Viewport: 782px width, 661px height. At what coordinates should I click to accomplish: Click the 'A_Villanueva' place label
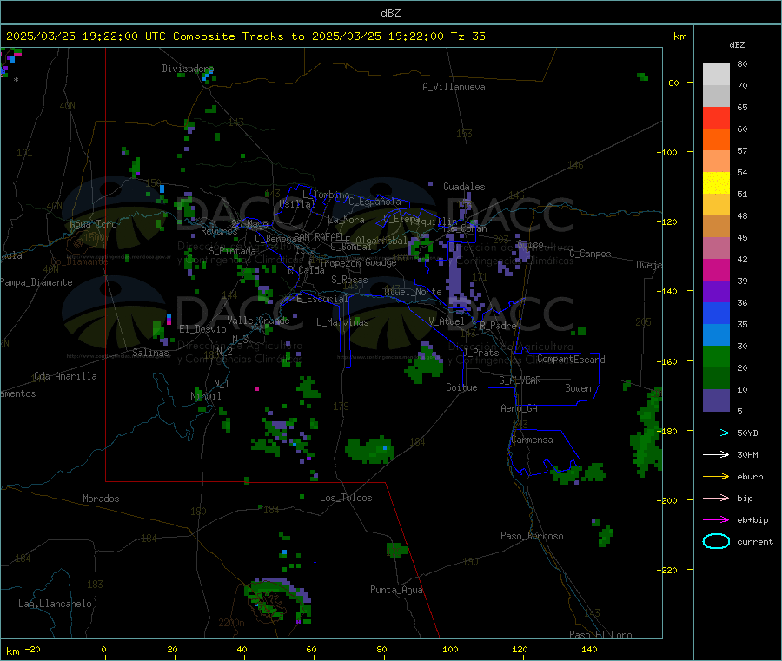(x=454, y=87)
